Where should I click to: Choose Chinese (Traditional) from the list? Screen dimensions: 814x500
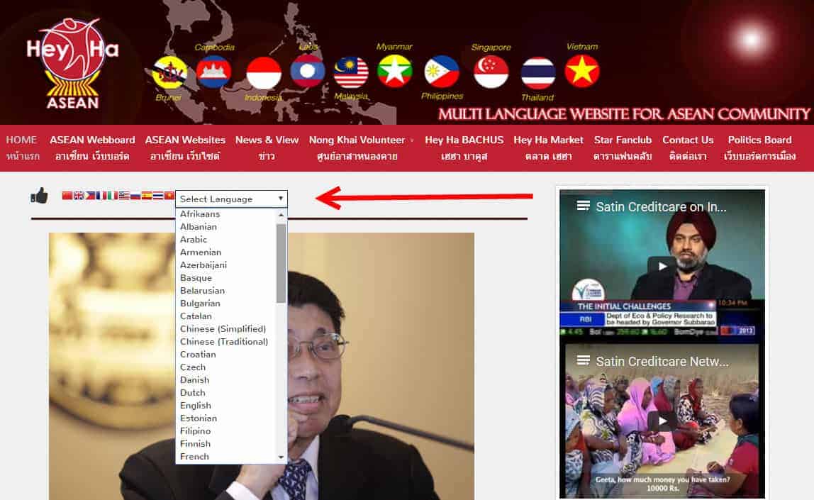225,342
